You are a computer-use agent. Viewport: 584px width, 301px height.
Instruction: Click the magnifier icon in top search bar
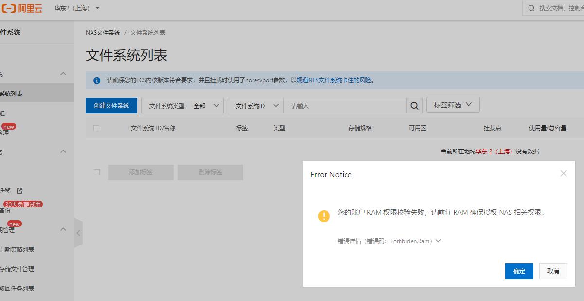tap(531, 8)
